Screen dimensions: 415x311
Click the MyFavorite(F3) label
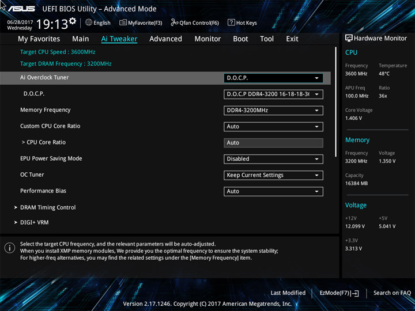point(145,23)
